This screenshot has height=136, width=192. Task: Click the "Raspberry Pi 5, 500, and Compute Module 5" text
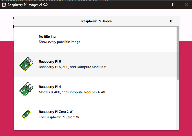pos(72,67)
